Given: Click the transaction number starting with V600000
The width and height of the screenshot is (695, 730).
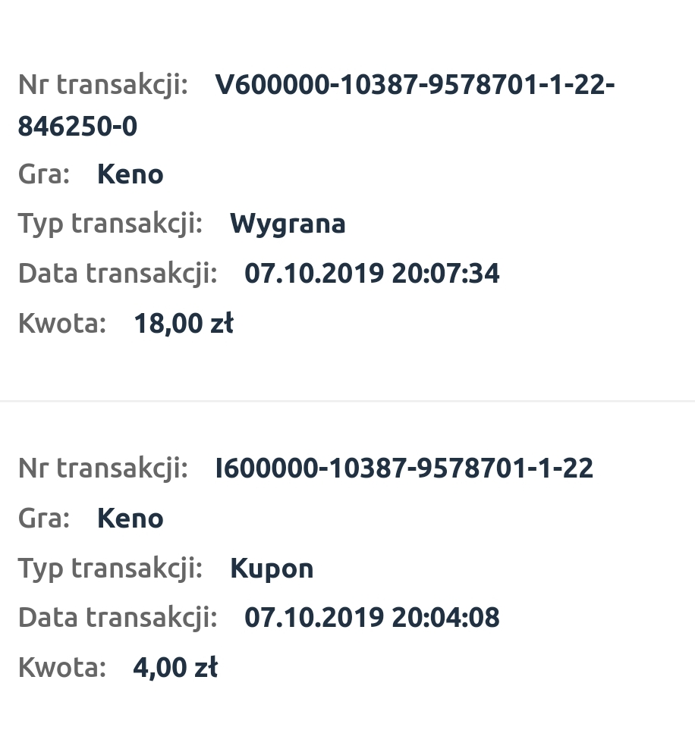Looking at the screenshot, I should (414, 85).
